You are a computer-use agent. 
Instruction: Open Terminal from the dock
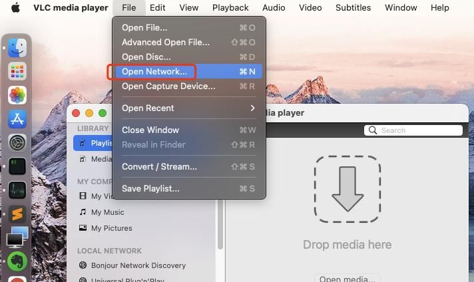point(17,166)
